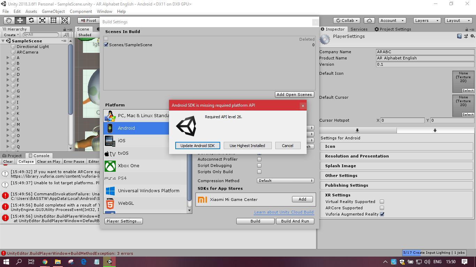Click Add Open Scenes button
This screenshot has height=267, width=476.
coord(294,95)
